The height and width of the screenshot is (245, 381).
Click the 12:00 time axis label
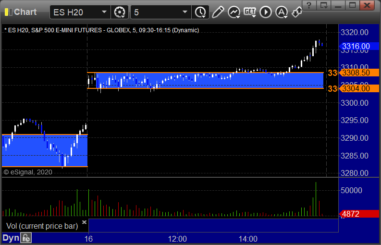click(177, 239)
